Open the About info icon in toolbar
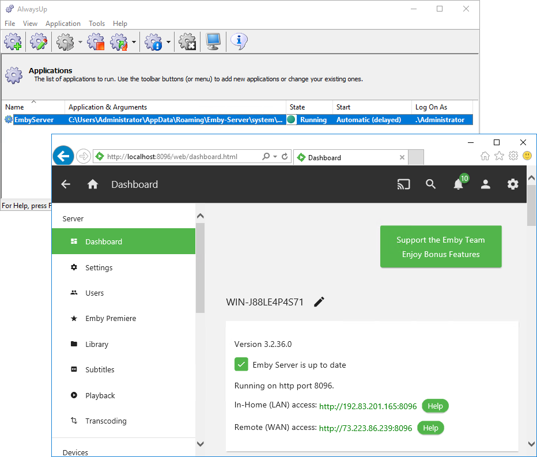 coord(239,41)
